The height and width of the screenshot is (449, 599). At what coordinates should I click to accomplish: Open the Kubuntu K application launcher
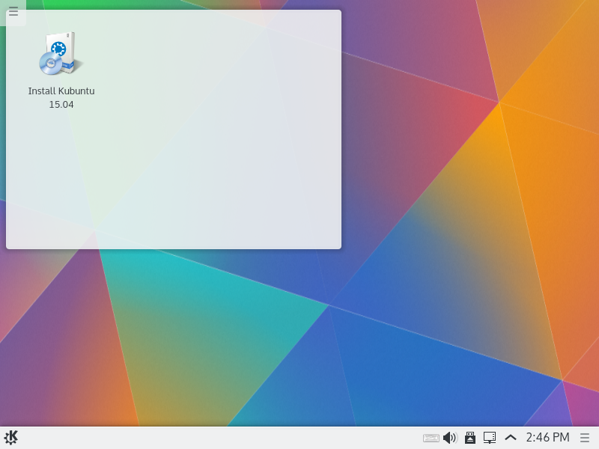11,438
